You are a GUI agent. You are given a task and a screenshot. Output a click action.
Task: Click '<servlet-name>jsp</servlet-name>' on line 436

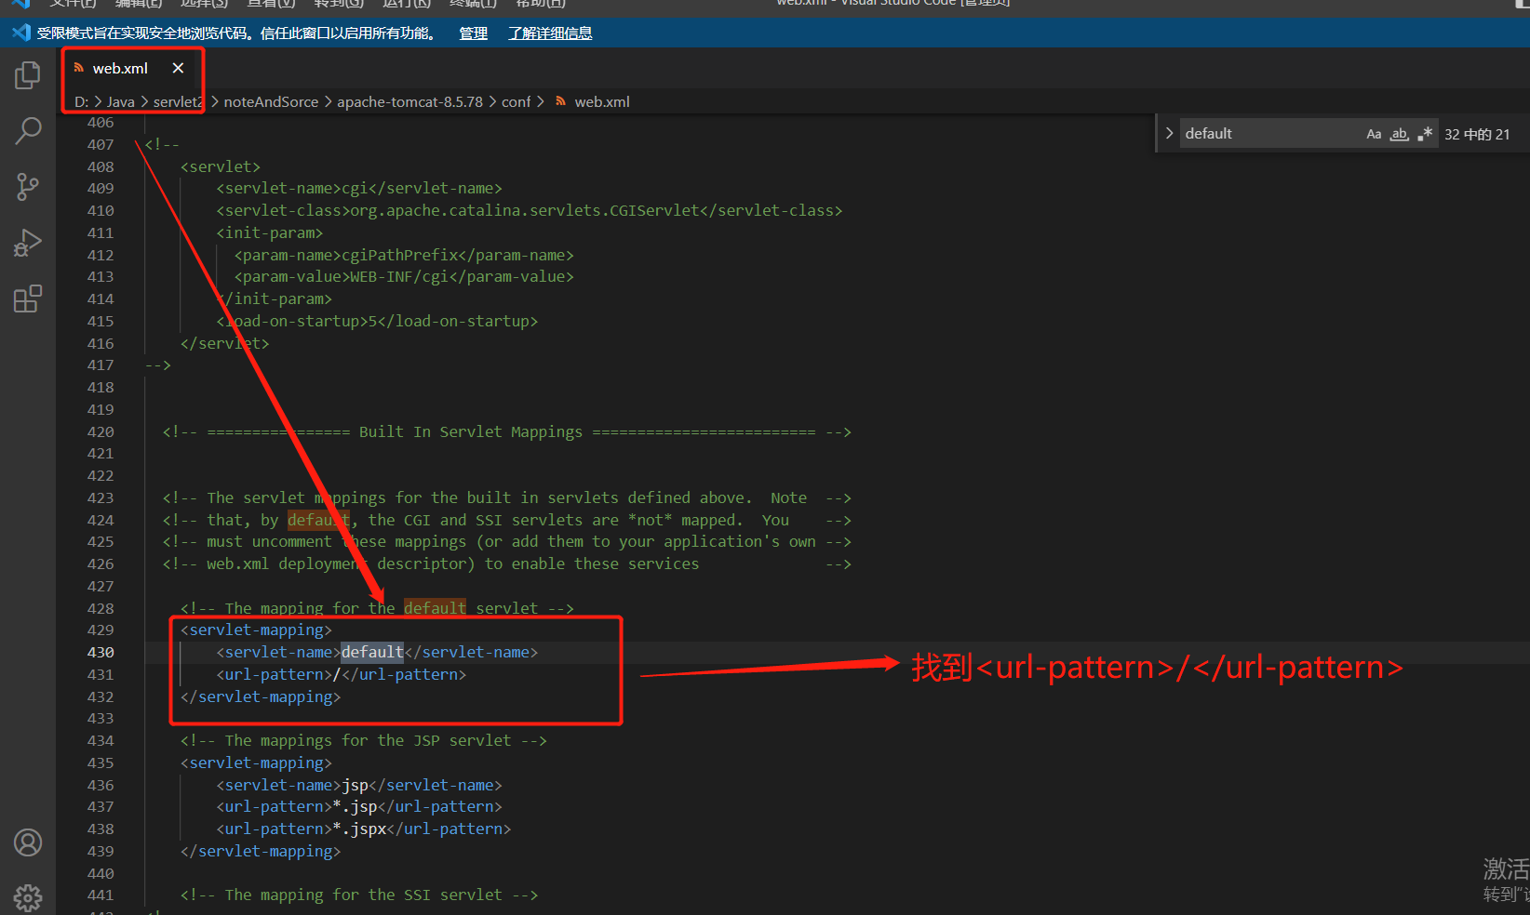[359, 786]
